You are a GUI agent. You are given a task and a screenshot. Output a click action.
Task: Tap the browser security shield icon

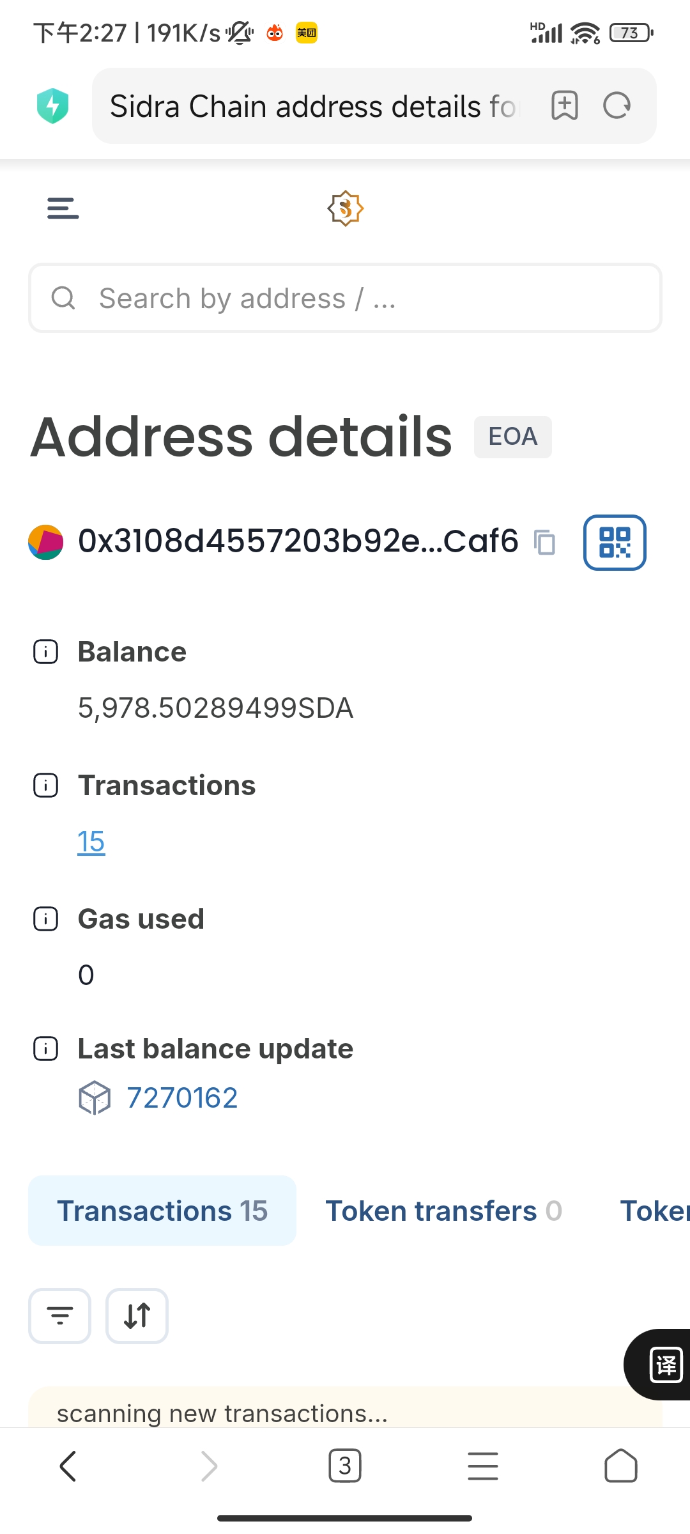pyautogui.click(x=53, y=105)
